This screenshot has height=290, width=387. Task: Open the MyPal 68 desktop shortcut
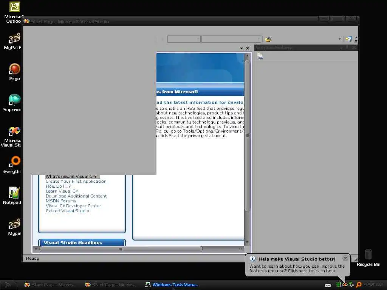pos(14,41)
